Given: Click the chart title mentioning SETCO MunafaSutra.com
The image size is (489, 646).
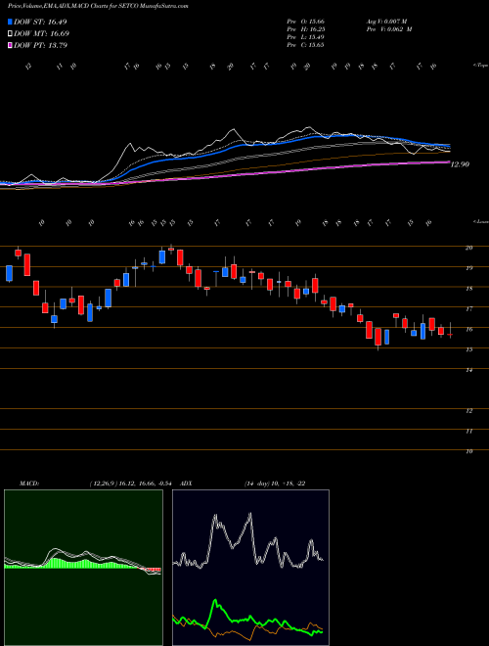Looking at the screenshot, I should pos(98,7).
